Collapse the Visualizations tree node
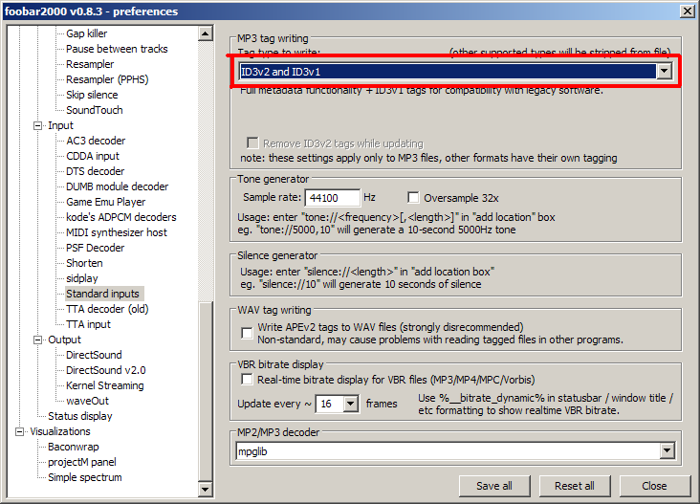The width and height of the screenshot is (700, 504). [20, 431]
